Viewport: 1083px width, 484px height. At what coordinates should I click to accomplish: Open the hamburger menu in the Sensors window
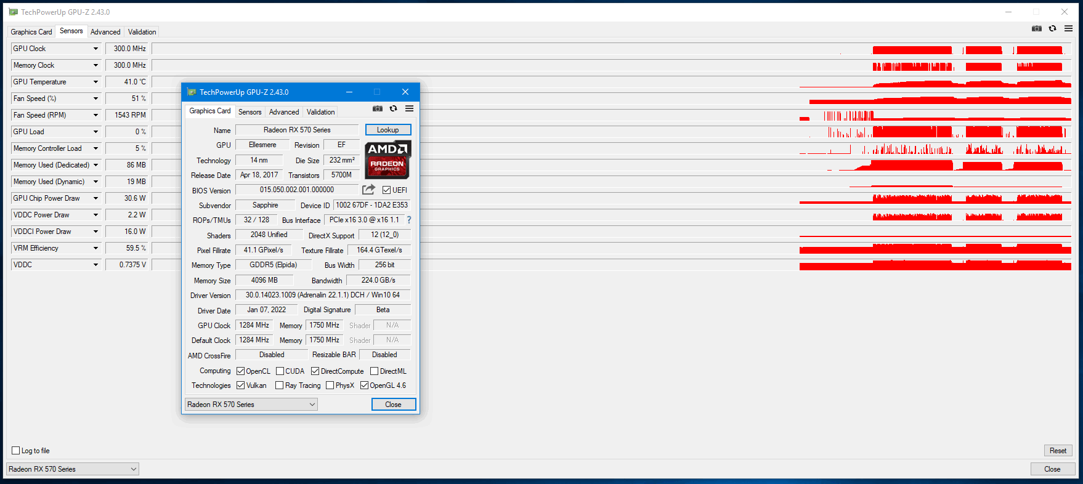click(x=1068, y=28)
